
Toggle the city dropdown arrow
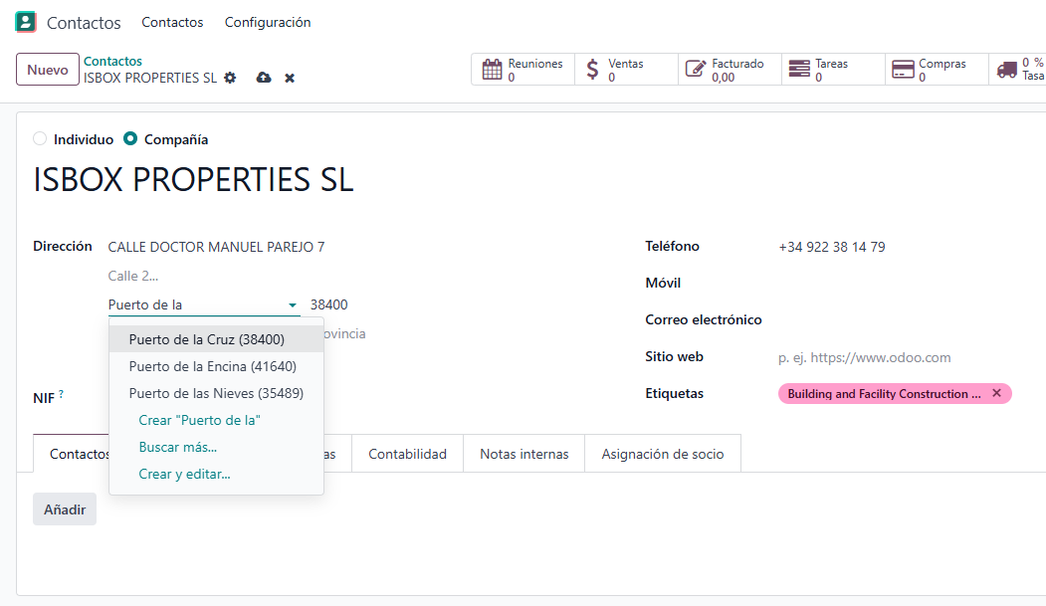(293, 305)
